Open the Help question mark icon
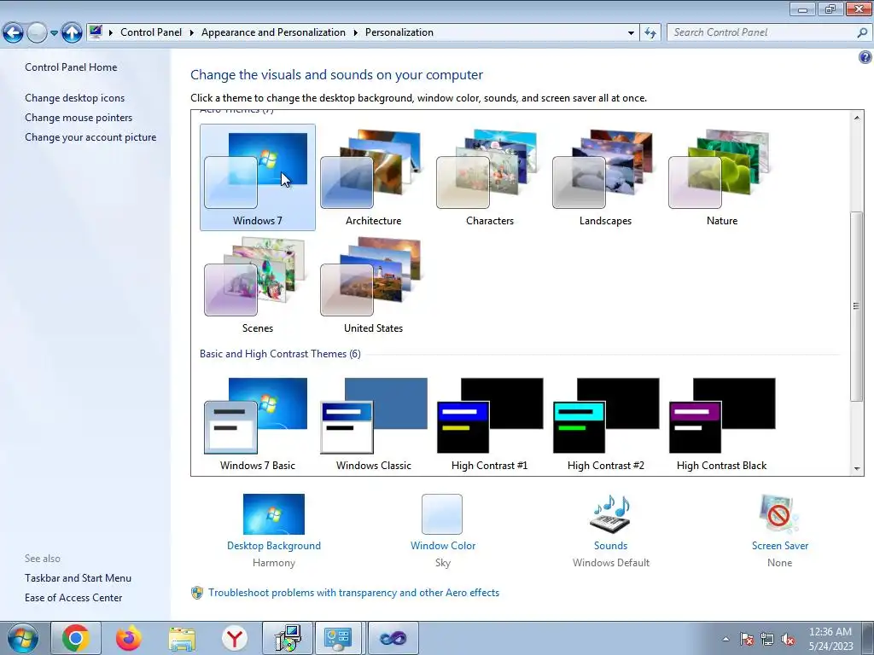The image size is (874, 655). [x=865, y=57]
